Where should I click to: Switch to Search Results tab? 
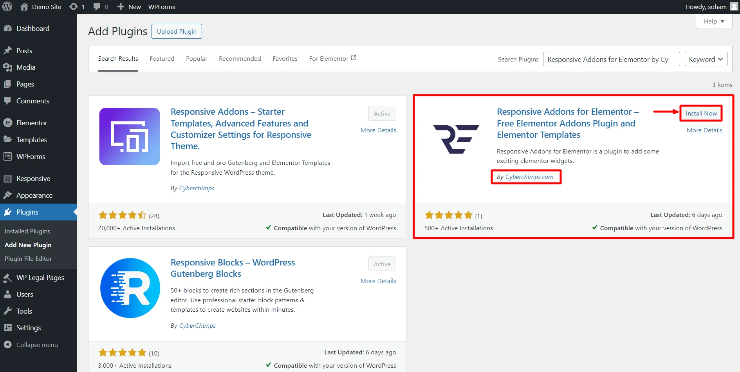click(118, 58)
